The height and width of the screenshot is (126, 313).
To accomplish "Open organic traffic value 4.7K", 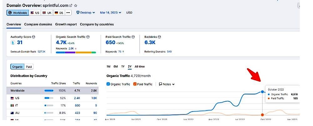I will [x=61, y=43].
